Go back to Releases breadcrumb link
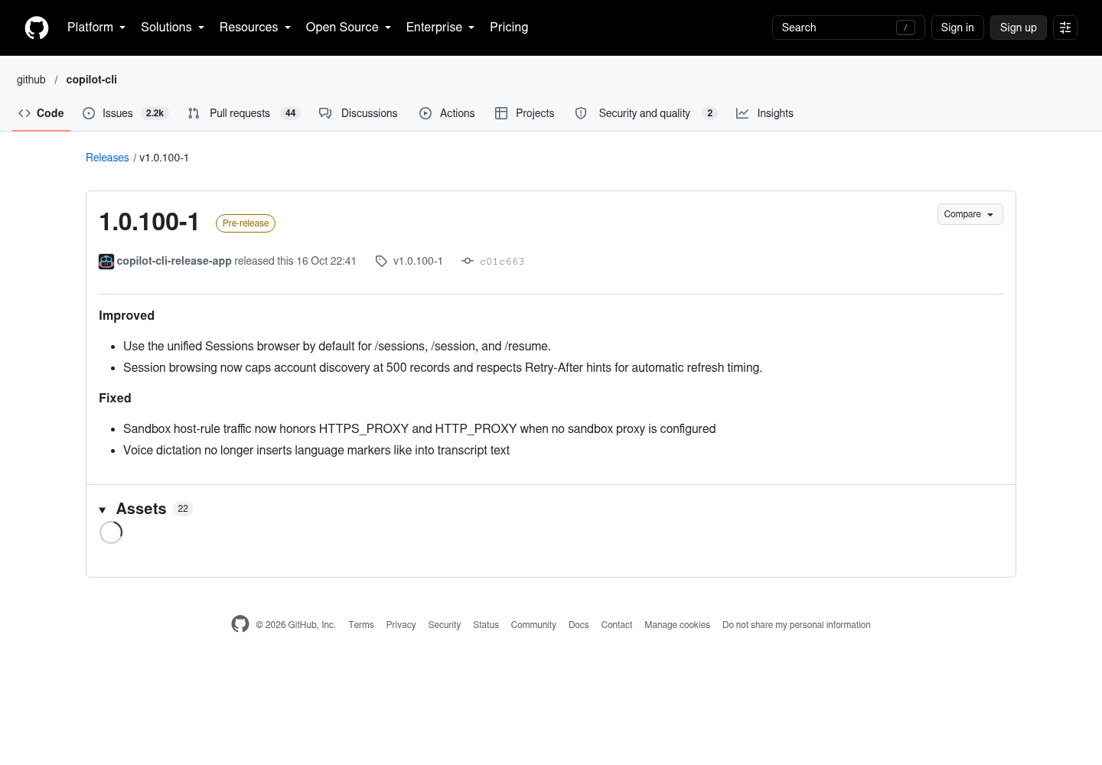Viewport: 1102px width, 765px height. click(107, 158)
